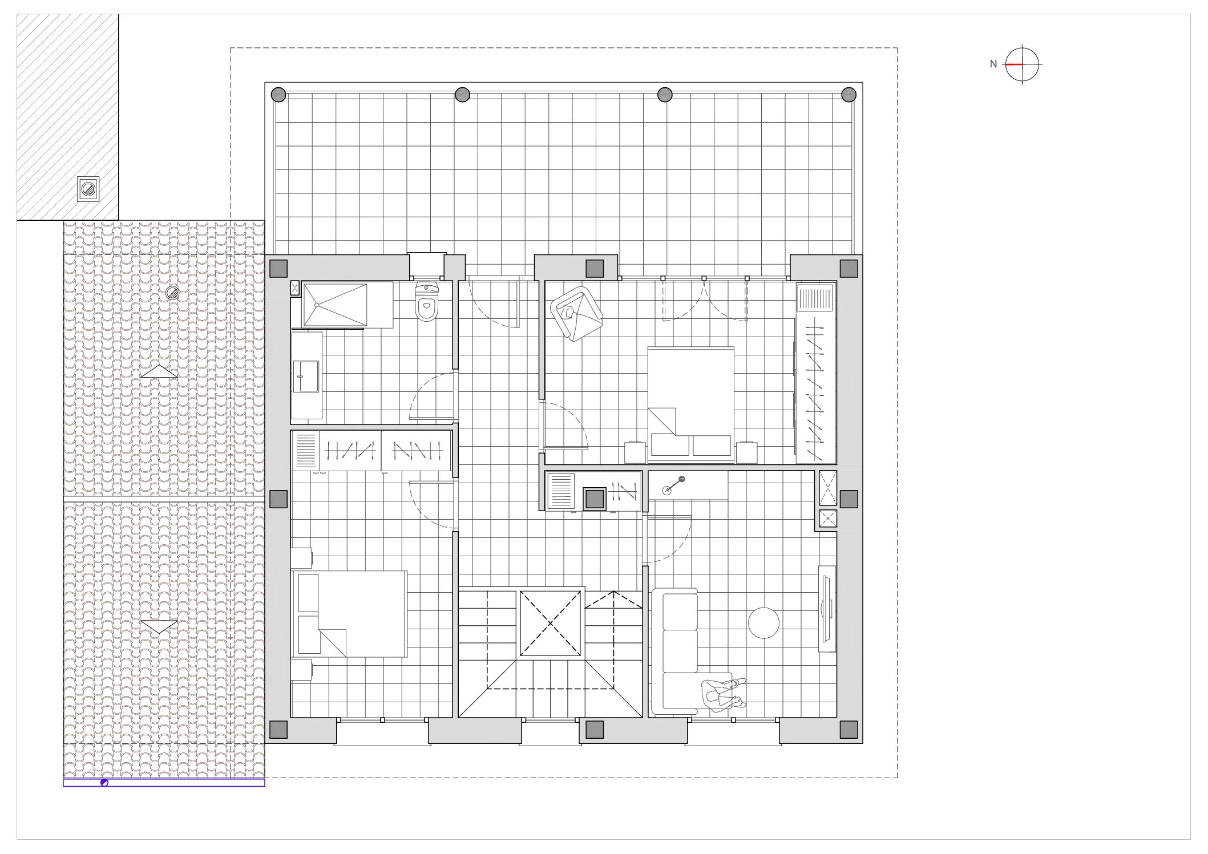Viewport: 1208px width, 854px height.
Task: Select the floor lamp symbol on the desk
Action: click(x=674, y=485)
